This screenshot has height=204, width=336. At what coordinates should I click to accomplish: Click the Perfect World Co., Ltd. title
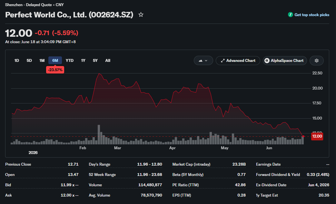(x=69, y=15)
